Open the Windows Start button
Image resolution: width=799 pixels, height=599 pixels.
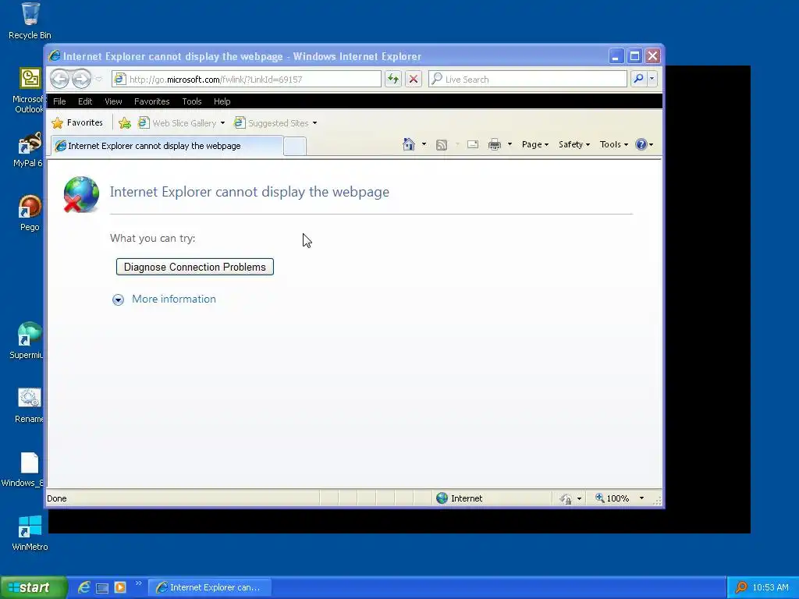34,587
